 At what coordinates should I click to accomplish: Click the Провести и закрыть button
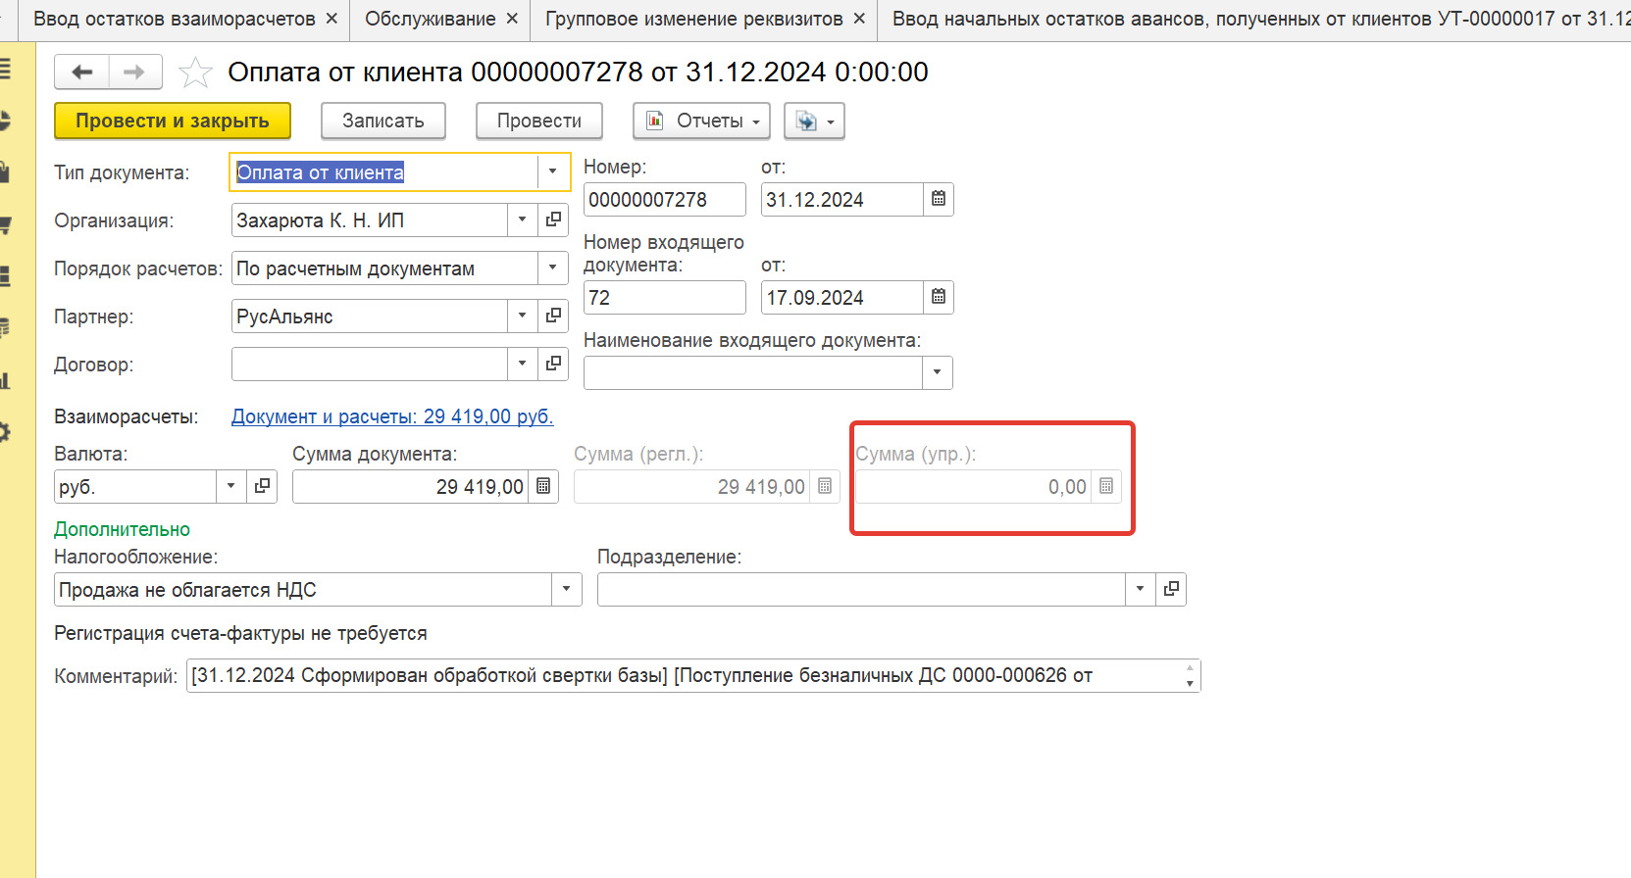(x=173, y=122)
